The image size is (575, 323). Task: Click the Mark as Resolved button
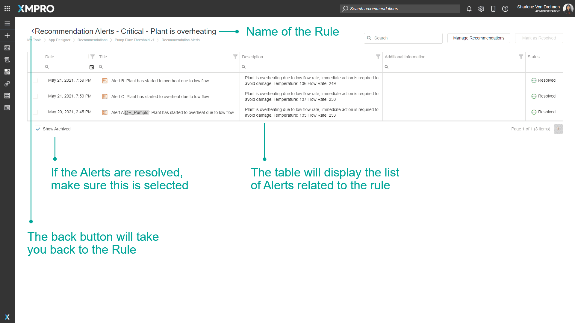(x=539, y=38)
